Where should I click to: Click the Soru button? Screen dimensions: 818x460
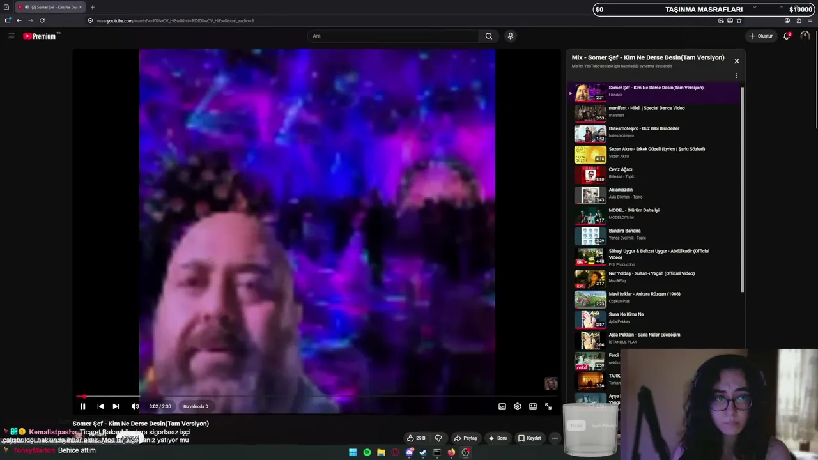coord(497,438)
